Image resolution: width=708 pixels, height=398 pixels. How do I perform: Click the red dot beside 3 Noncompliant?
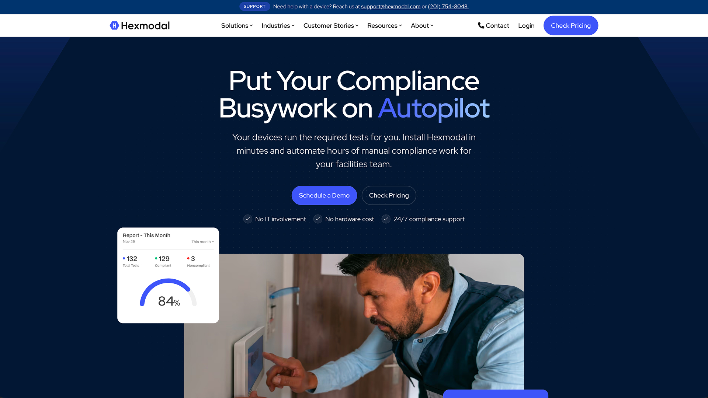tap(188, 258)
